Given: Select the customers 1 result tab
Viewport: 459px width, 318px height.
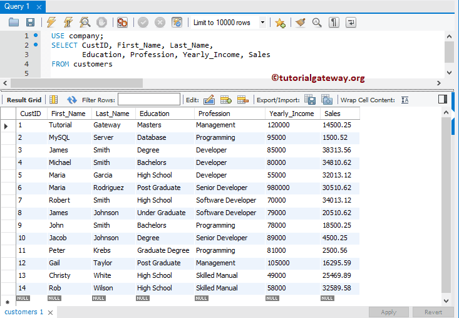Looking at the screenshot, I should (x=24, y=312).
